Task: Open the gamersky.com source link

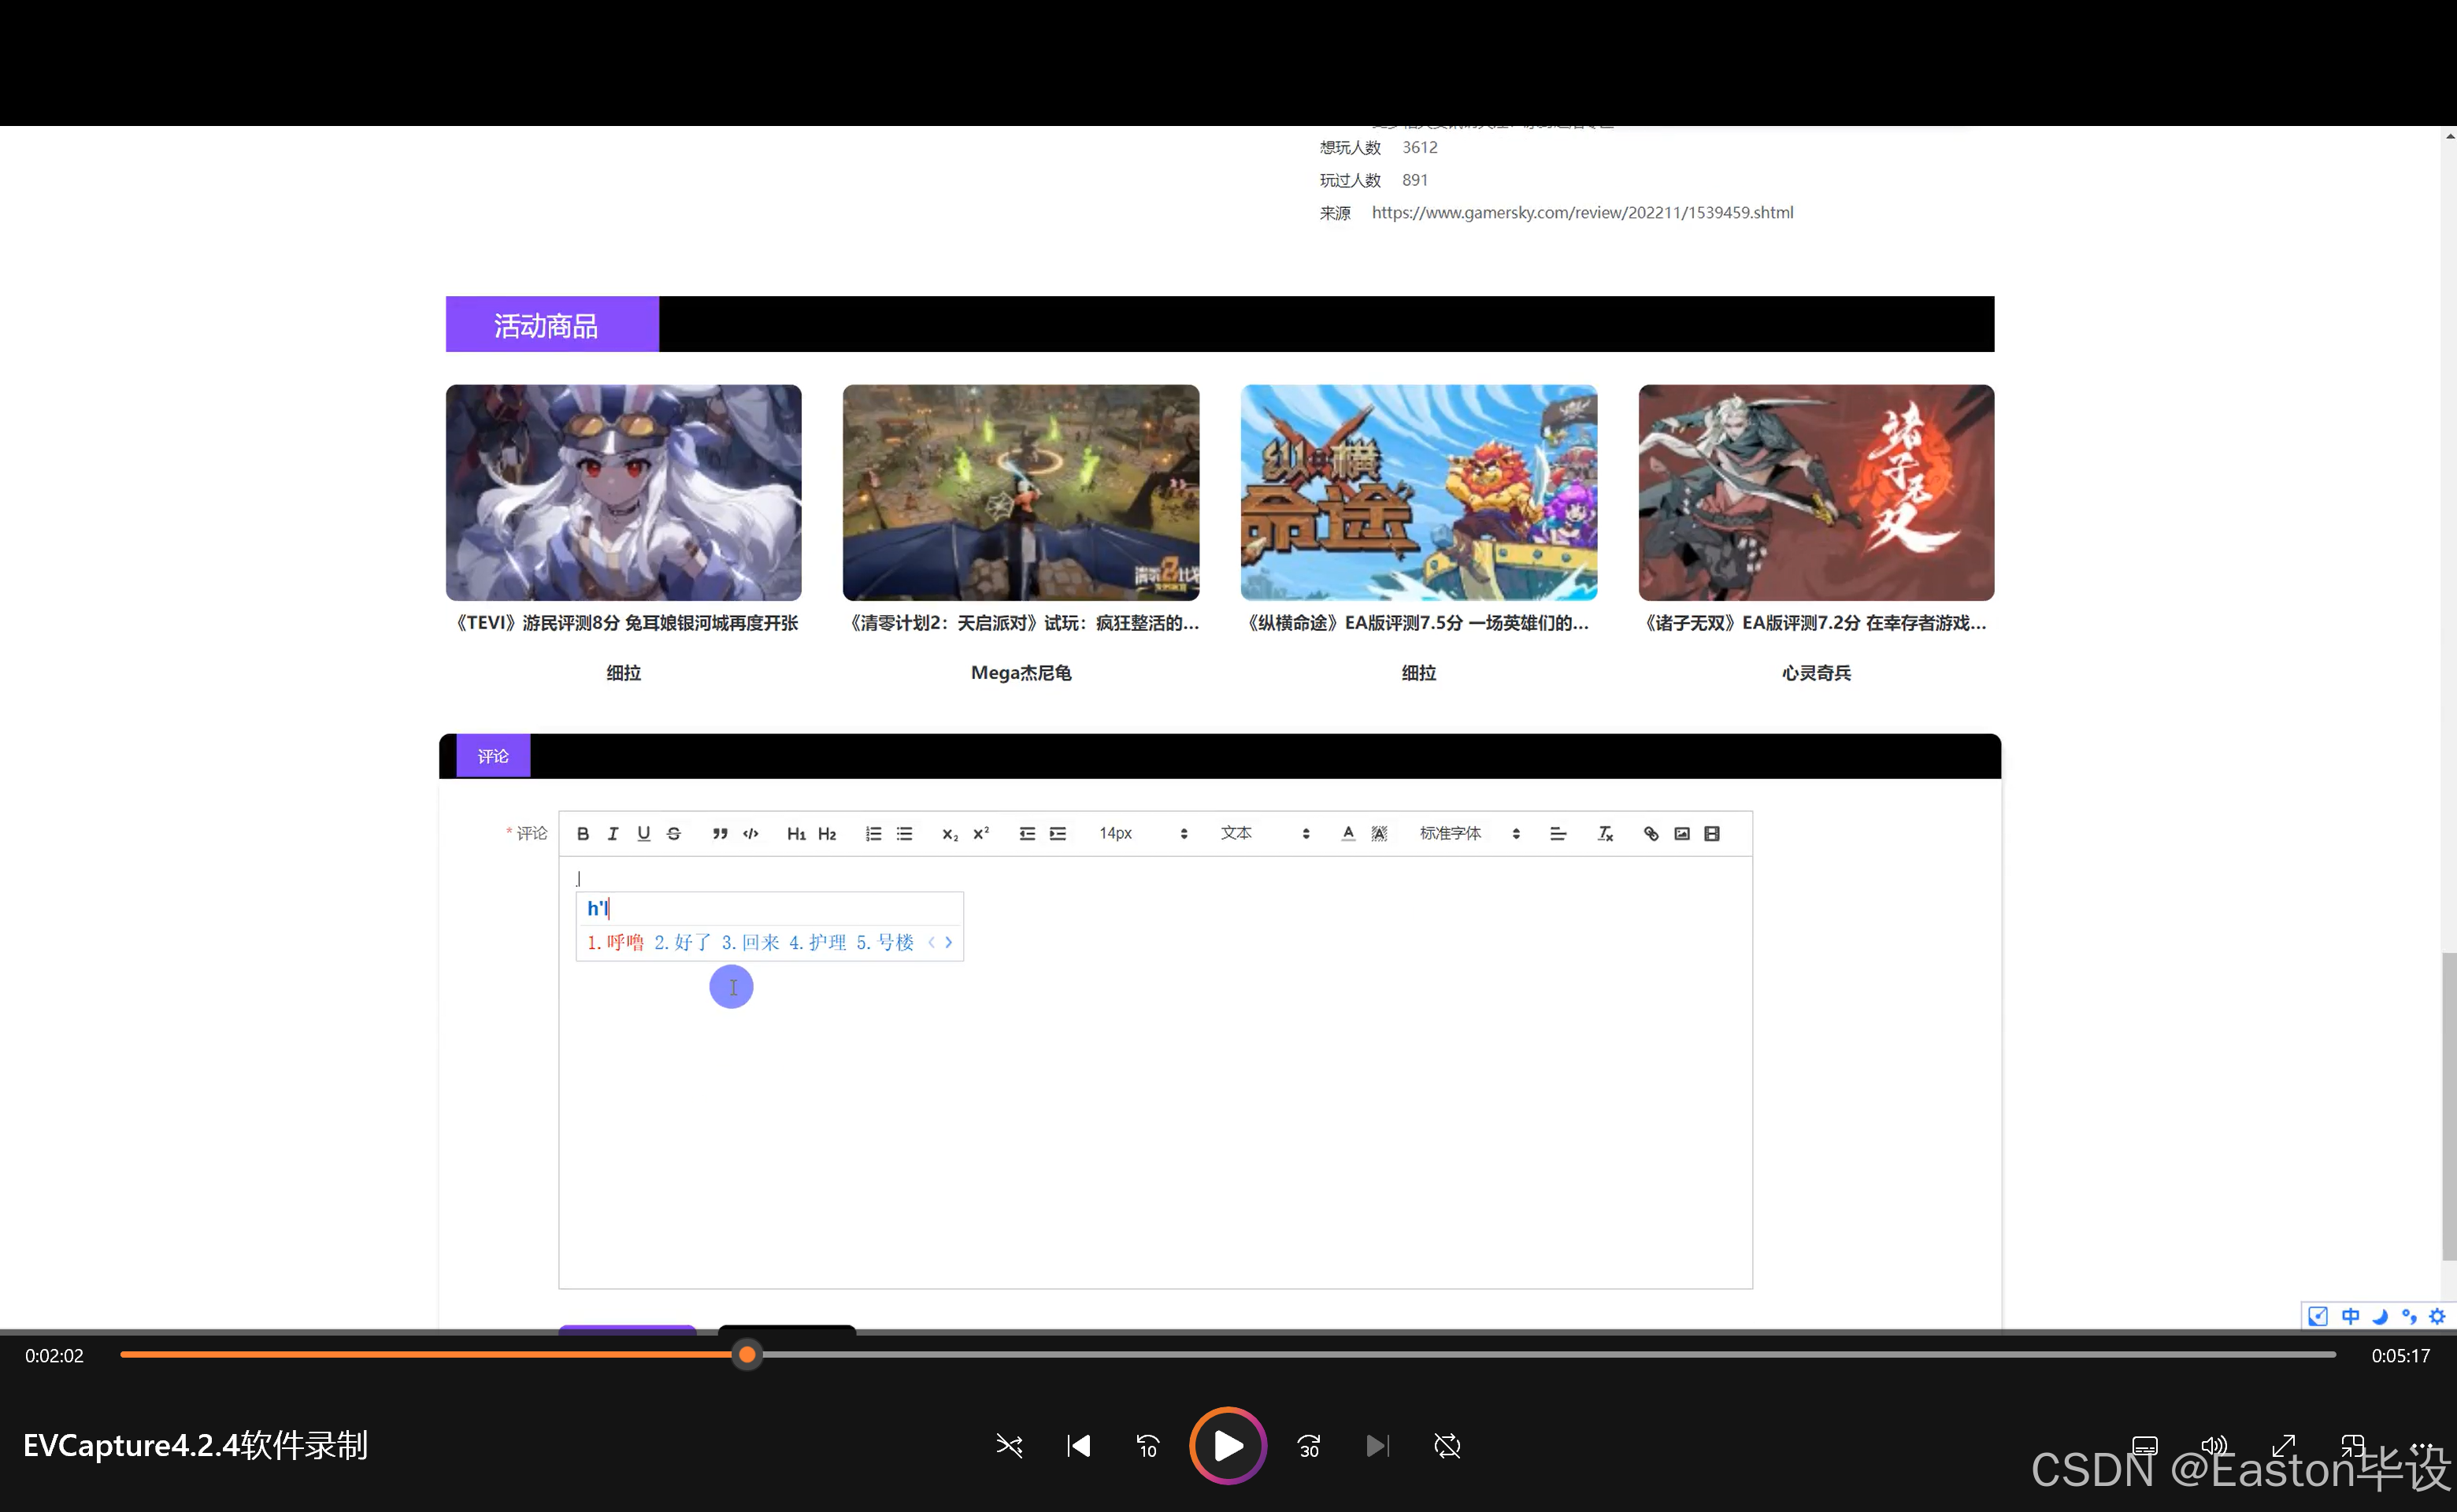Action: (1582, 212)
